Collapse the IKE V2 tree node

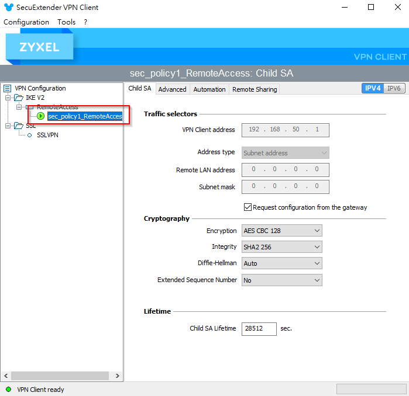click(x=8, y=98)
